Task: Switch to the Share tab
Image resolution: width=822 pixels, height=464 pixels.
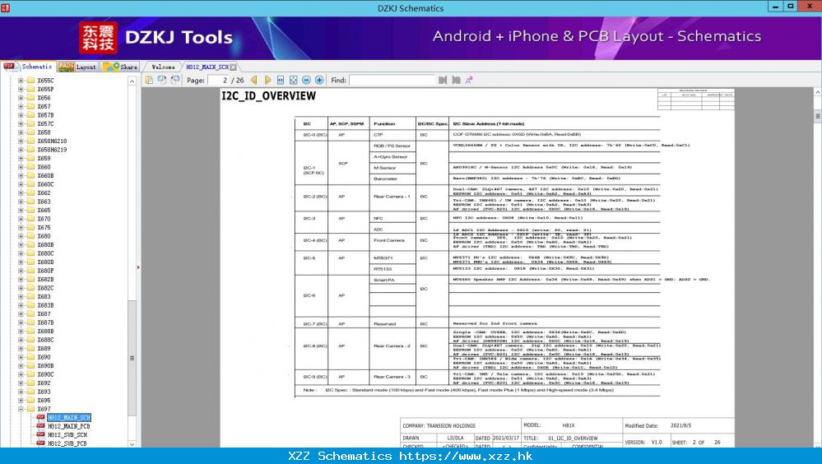Action: pos(120,67)
